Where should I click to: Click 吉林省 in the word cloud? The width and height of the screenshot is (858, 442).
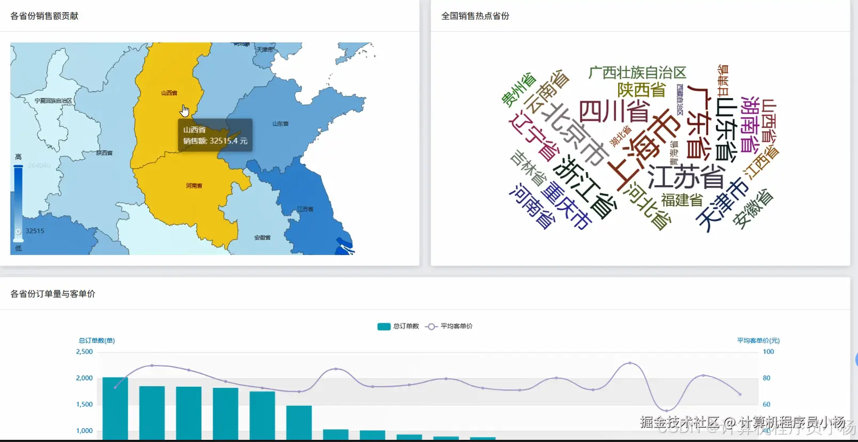pyautogui.click(x=528, y=167)
